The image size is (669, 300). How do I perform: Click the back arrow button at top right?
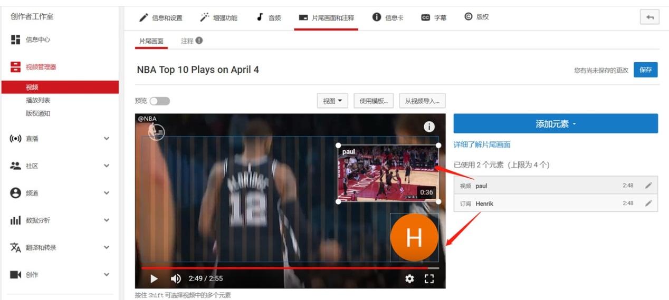(x=649, y=17)
